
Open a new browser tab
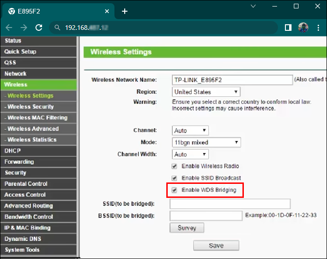125,11
